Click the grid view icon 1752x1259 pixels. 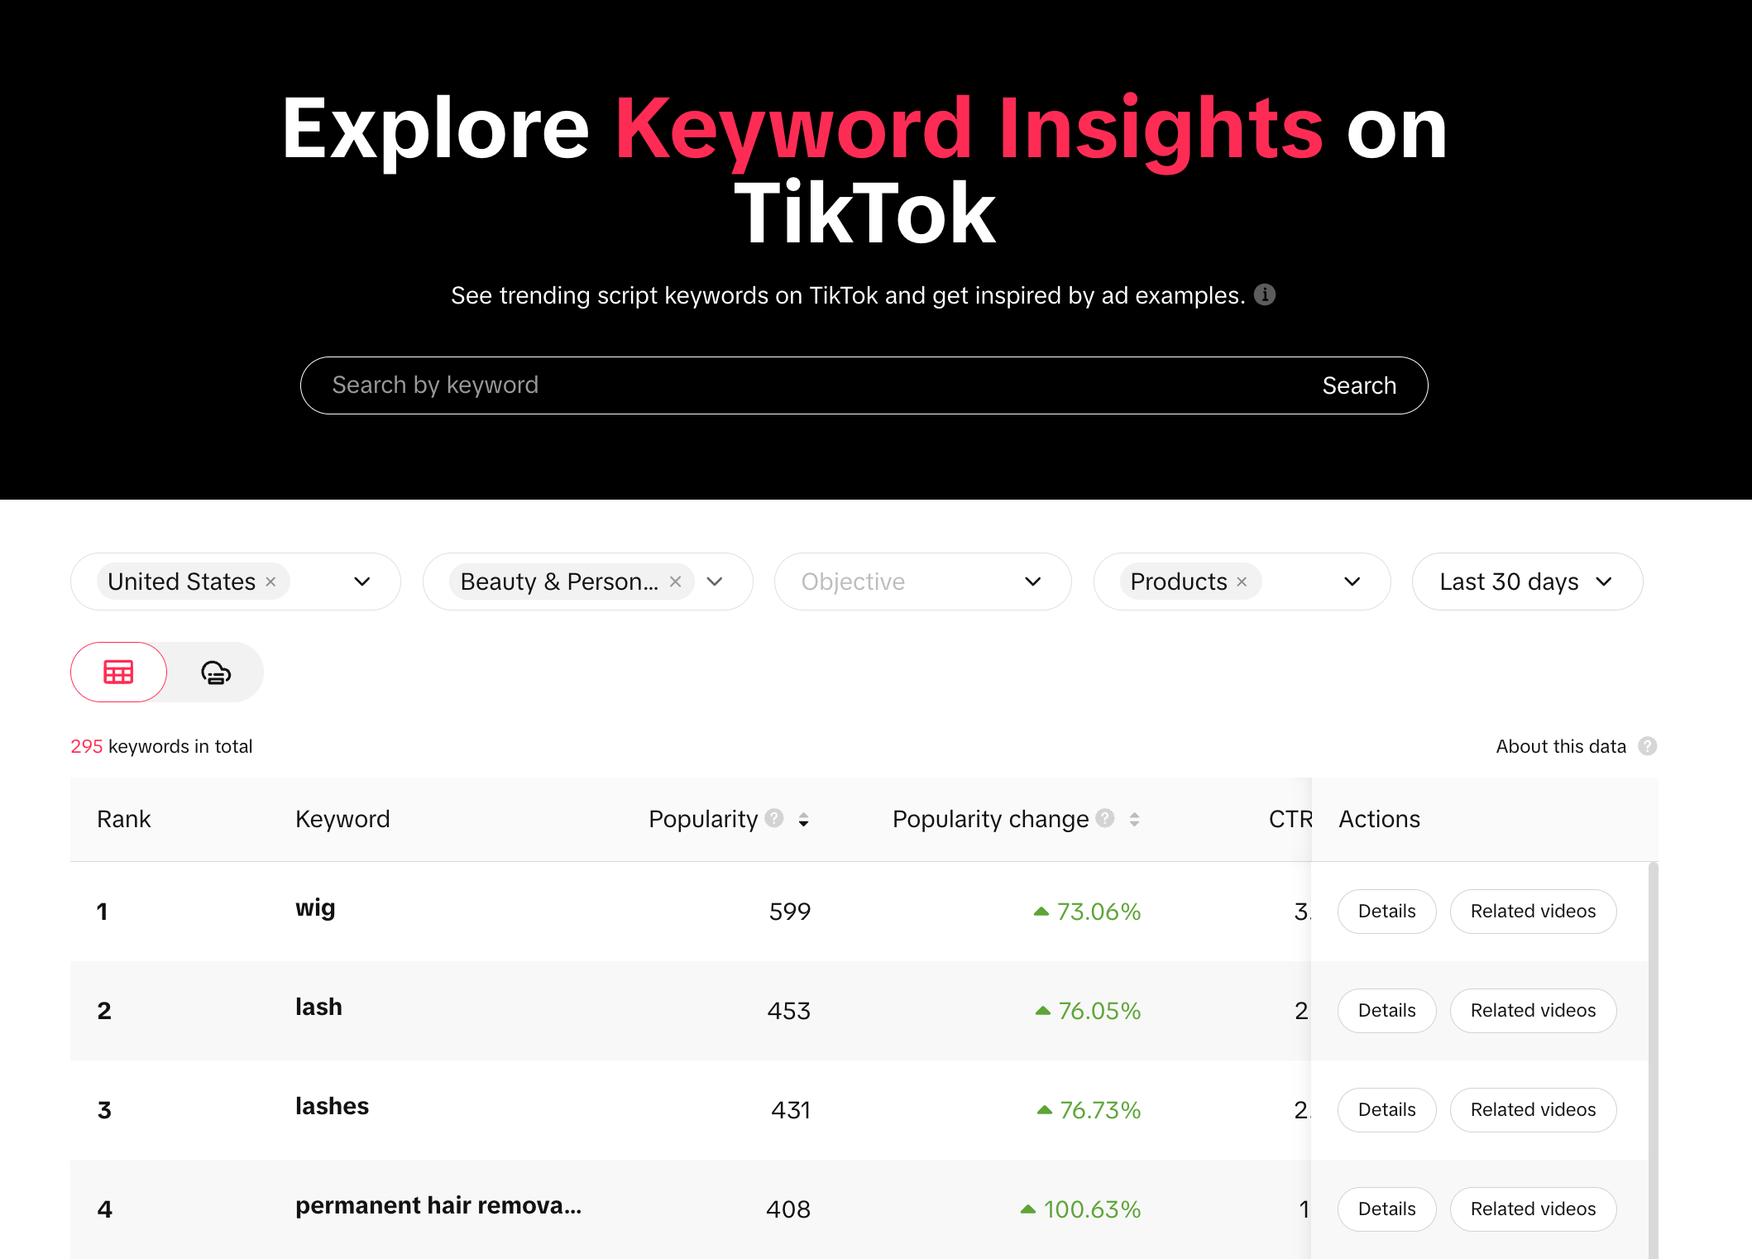118,670
